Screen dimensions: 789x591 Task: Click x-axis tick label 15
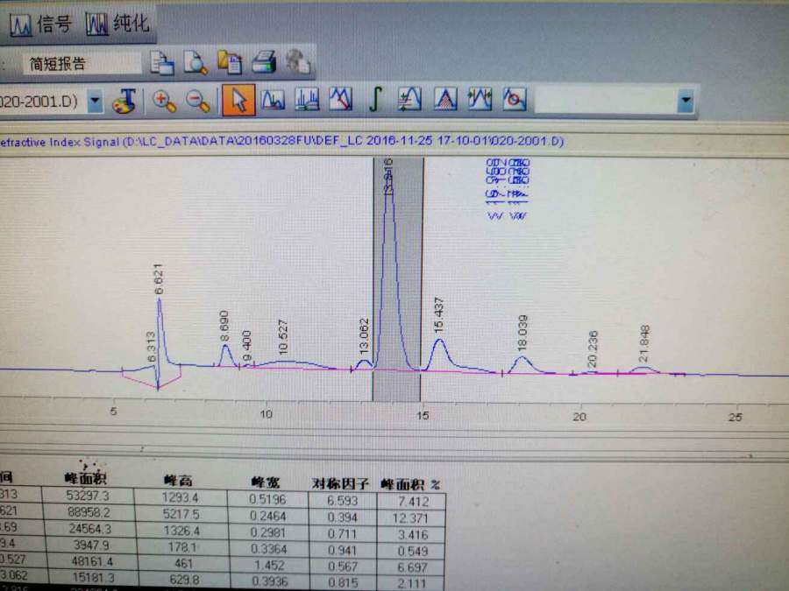pos(423,416)
